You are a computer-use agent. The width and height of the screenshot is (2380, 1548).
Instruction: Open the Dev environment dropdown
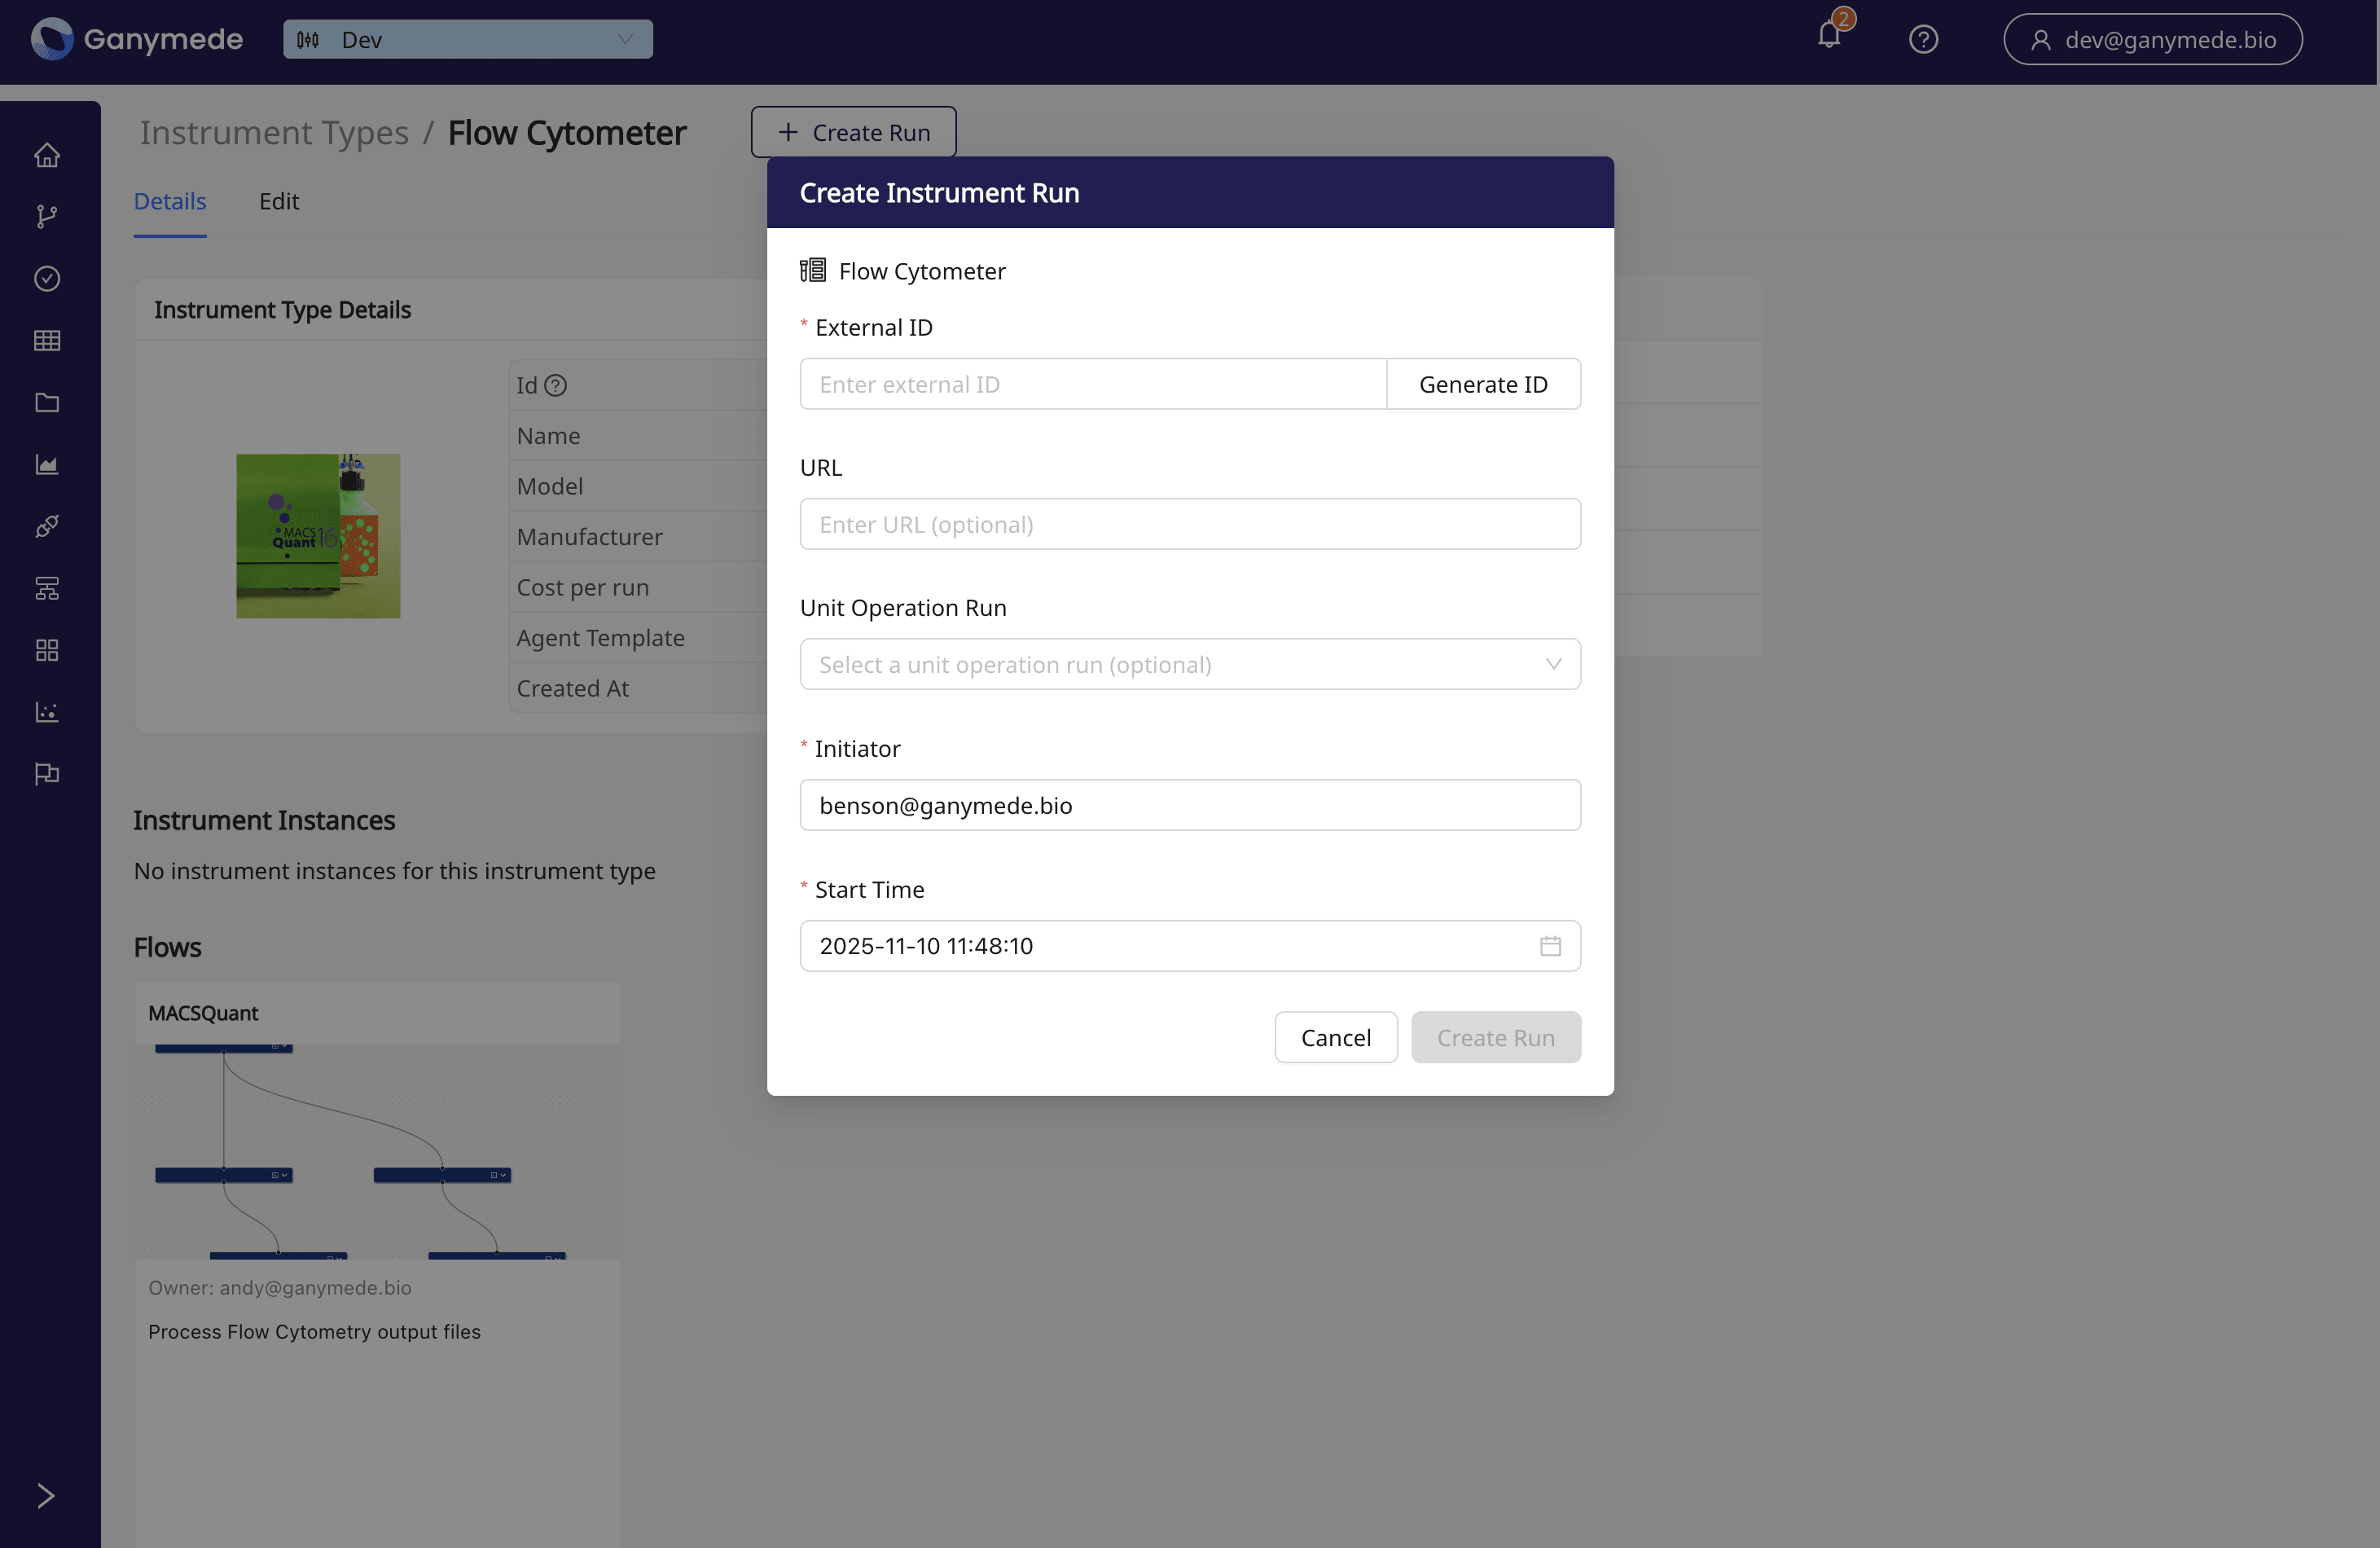pyautogui.click(x=467, y=39)
